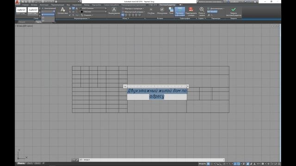Click the Insert Field (Поле) icon

click(x=171, y=9)
